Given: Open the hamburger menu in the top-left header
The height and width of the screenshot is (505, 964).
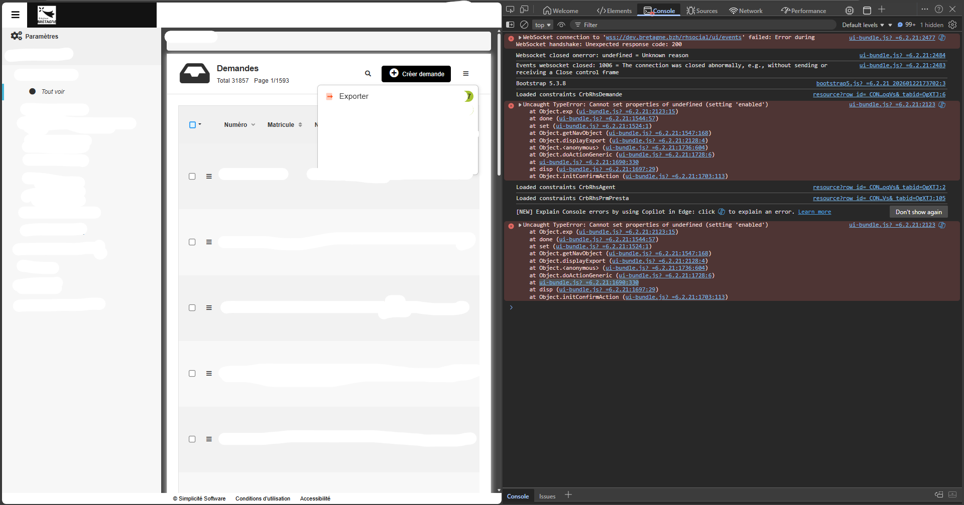Looking at the screenshot, I should [x=16, y=15].
